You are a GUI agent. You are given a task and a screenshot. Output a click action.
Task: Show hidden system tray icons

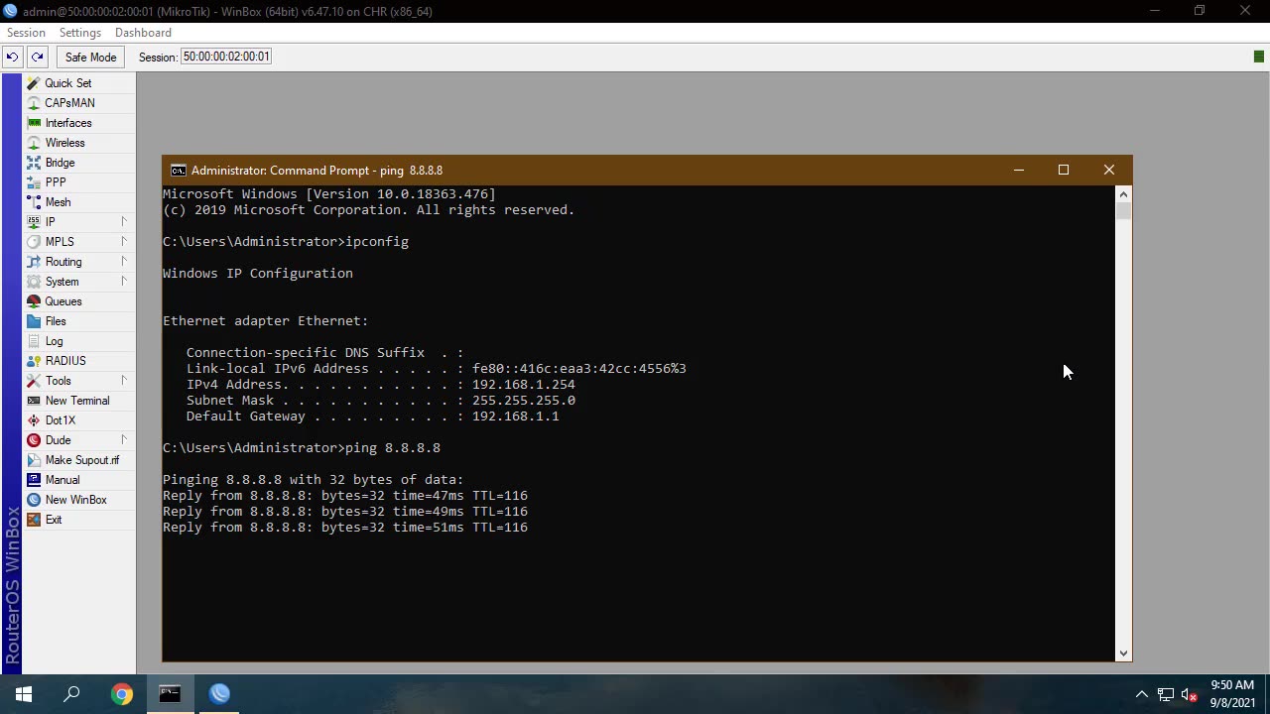(1142, 694)
